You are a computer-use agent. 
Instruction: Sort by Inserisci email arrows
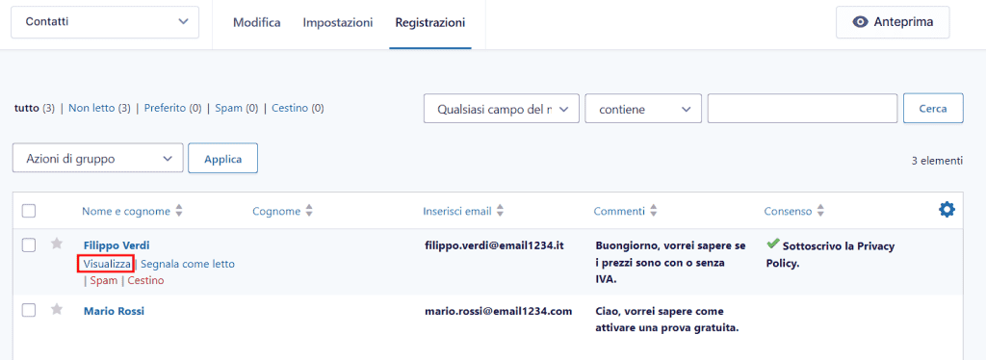pos(500,211)
